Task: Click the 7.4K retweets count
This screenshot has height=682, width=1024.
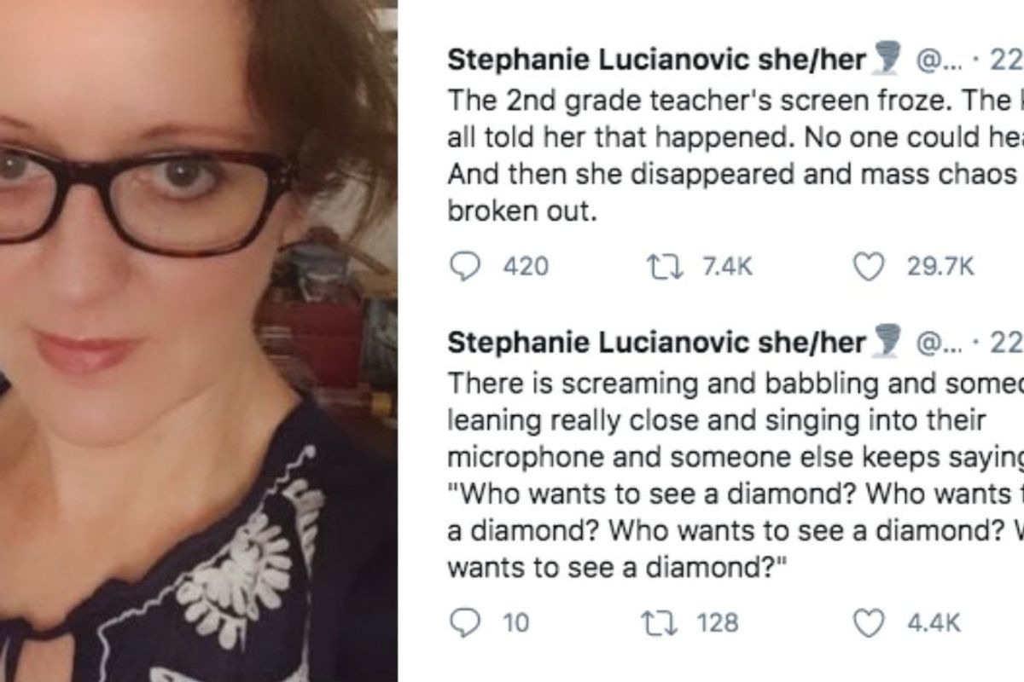Action: 727,268
